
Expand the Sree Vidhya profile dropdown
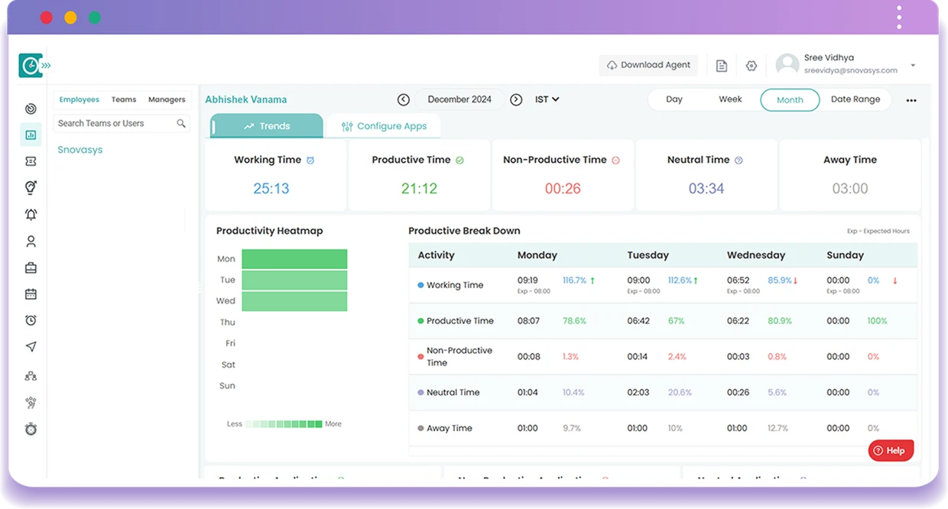click(x=912, y=65)
